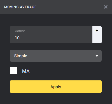
Task: Close the Moving Average dialog
Action: 106,7
